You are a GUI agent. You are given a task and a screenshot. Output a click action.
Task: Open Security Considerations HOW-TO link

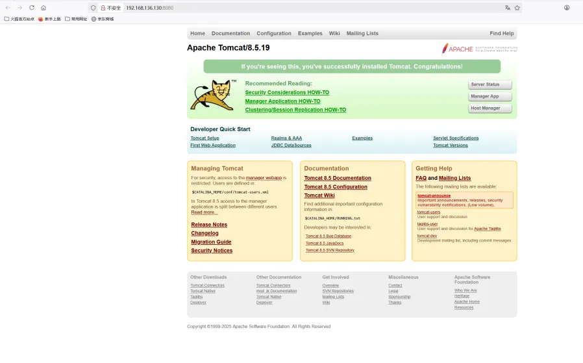287,92
